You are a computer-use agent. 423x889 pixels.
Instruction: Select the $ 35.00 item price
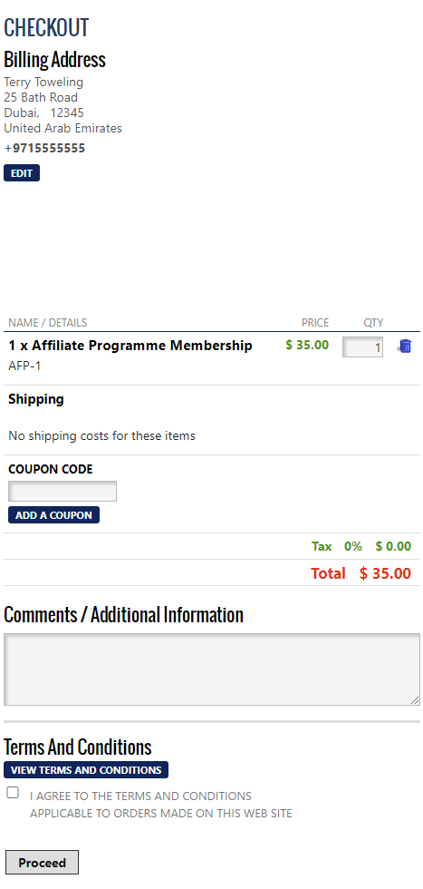[307, 345]
